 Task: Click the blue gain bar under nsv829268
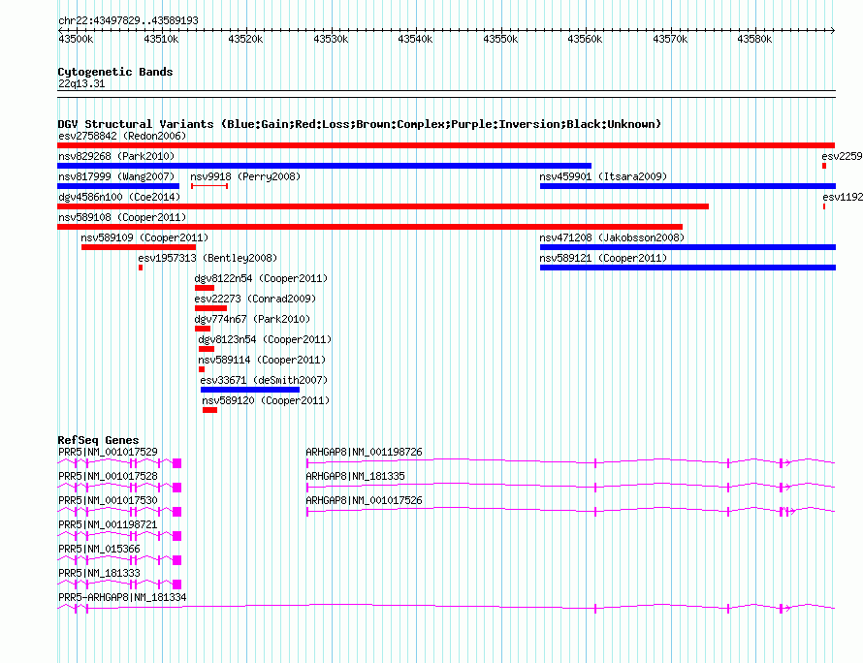(324, 166)
